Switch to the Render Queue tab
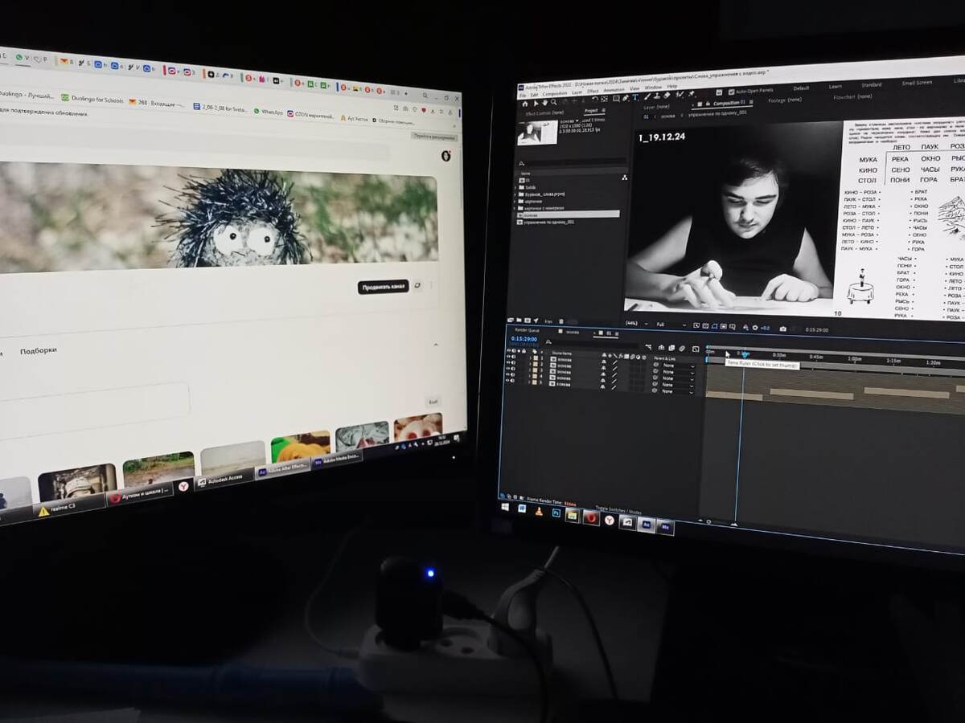This screenshot has width=965, height=723. (x=527, y=329)
